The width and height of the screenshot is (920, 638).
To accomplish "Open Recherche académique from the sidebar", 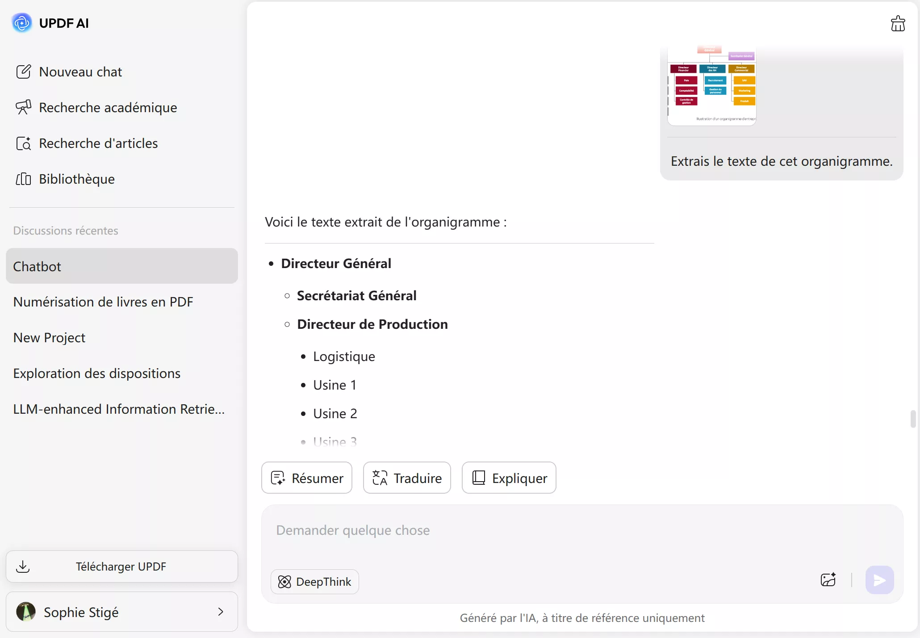I will (107, 107).
